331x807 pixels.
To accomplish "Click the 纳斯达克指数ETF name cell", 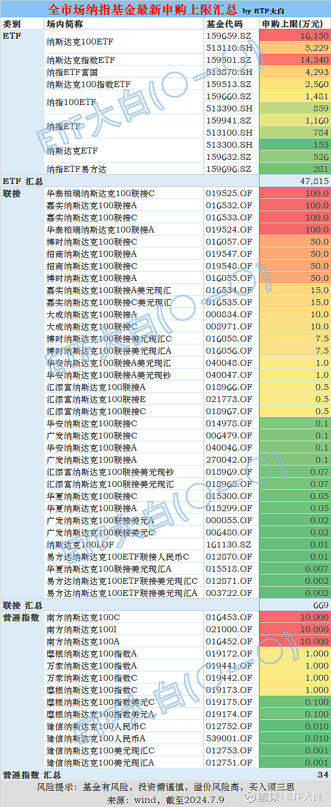I will (81, 60).
